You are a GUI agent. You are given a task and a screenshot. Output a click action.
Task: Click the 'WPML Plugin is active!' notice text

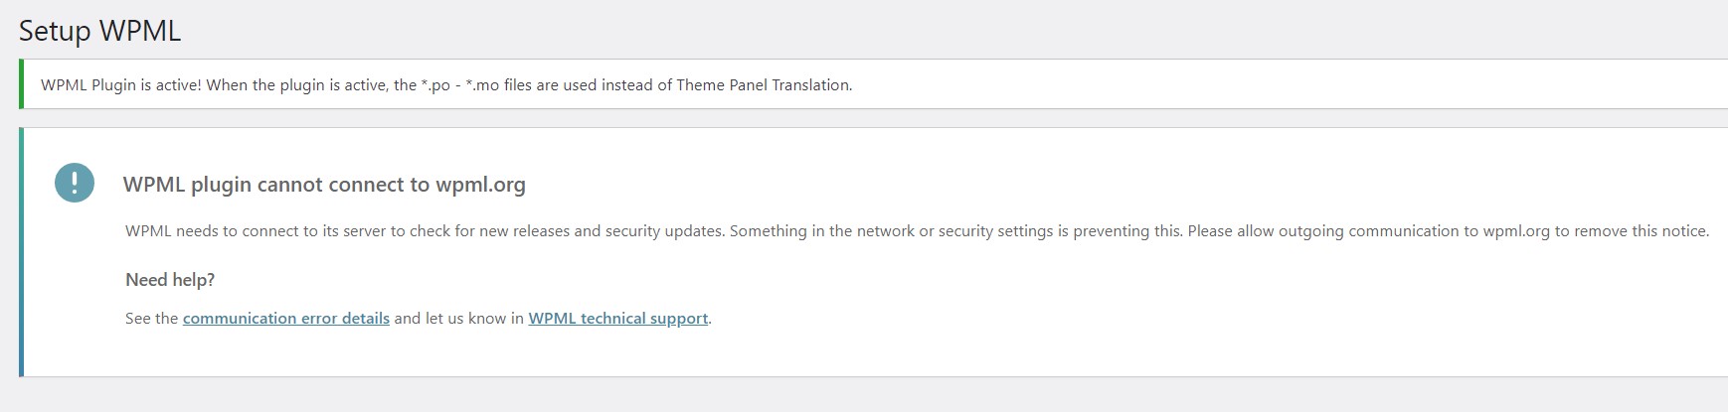pos(121,85)
